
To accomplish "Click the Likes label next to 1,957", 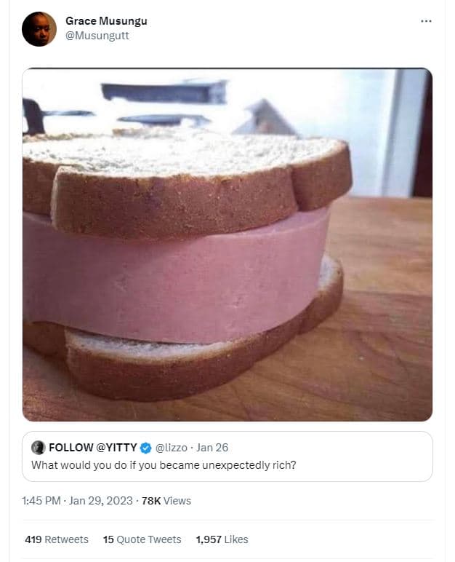I will (x=236, y=539).
